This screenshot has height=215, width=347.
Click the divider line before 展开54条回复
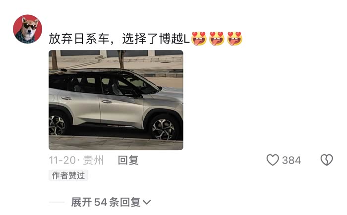[x=57, y=202]
